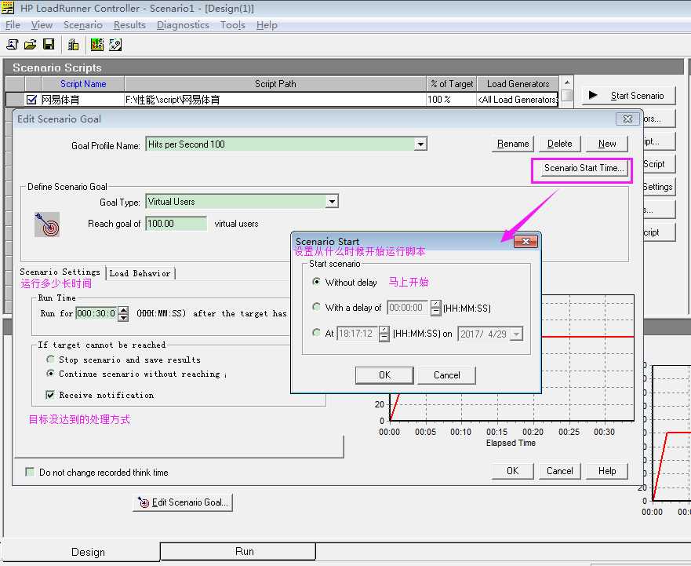Switch to the Design tab
The height and width of the screenshot is (566, 691).
pyautogui.click(x=88, y=552)
